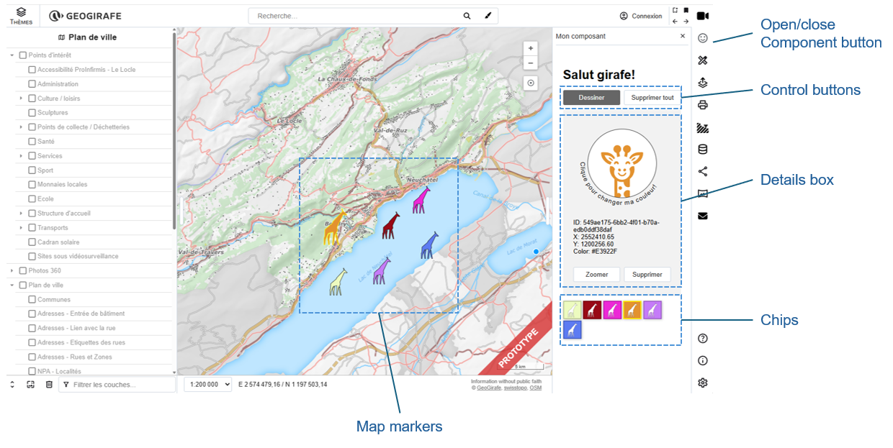Open the Thèmes layers menu
The width and height of the screenshot is (893, 448).
pyautogui.click(x=21, y=16)
